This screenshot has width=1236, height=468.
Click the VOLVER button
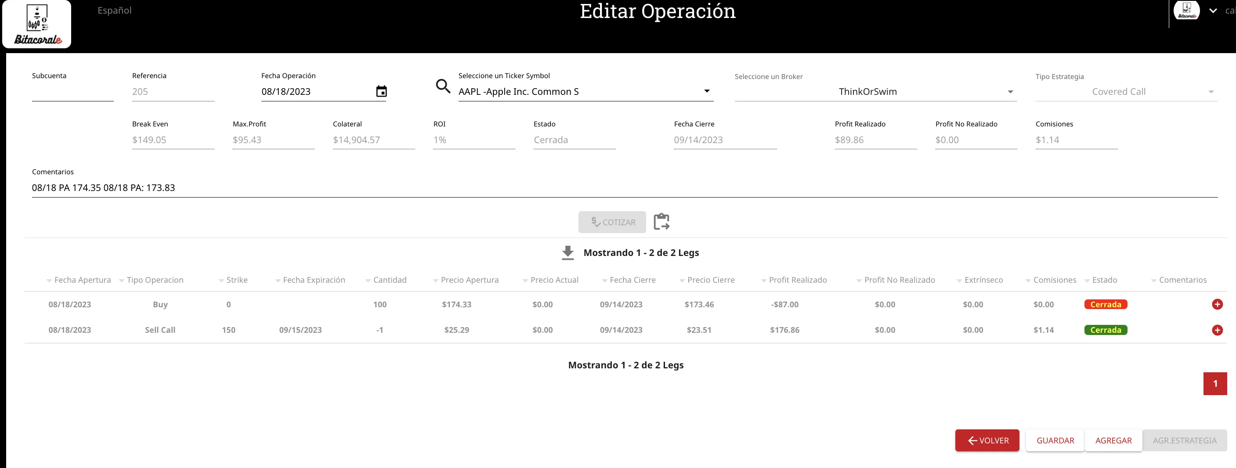[x=987, y=440]
